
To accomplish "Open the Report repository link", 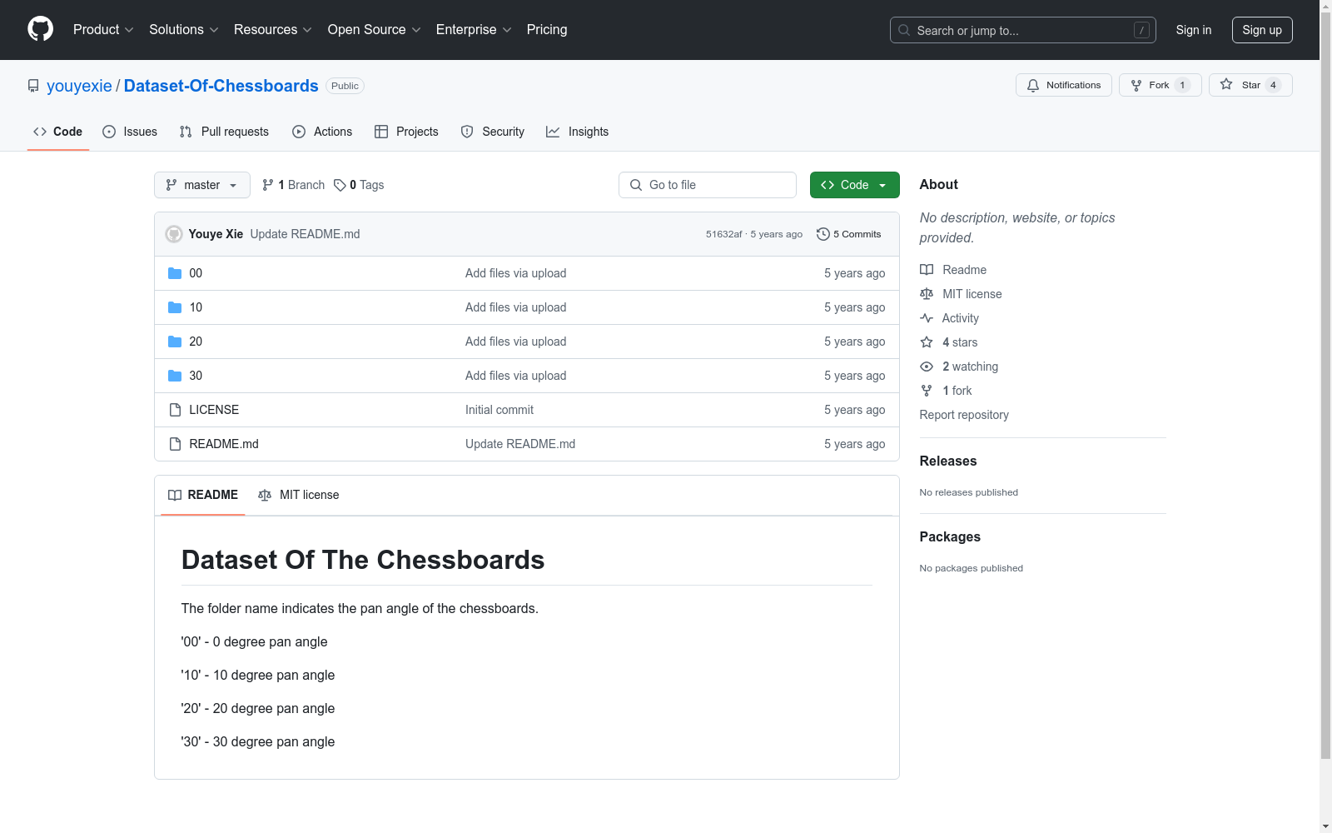I will click(964, 415).
